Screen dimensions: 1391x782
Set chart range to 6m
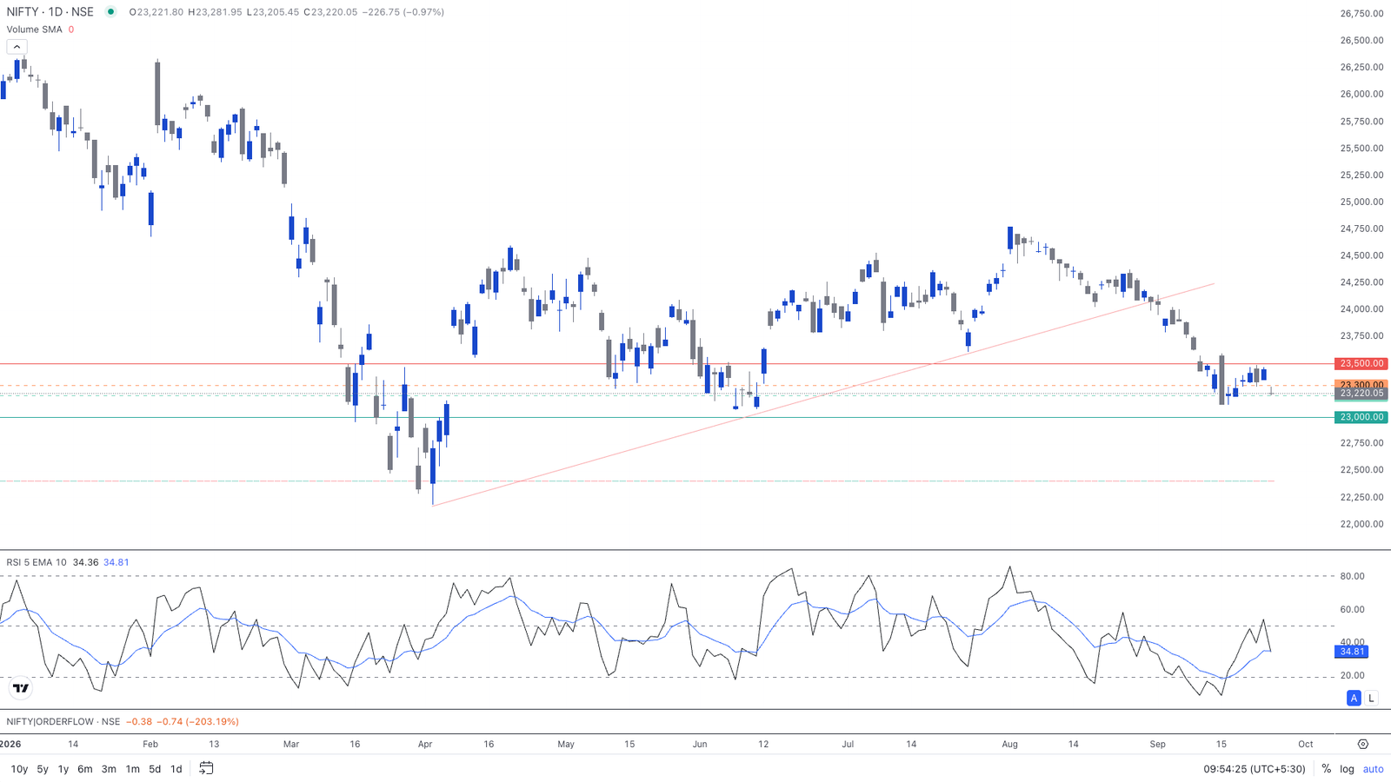click(85, 769)
